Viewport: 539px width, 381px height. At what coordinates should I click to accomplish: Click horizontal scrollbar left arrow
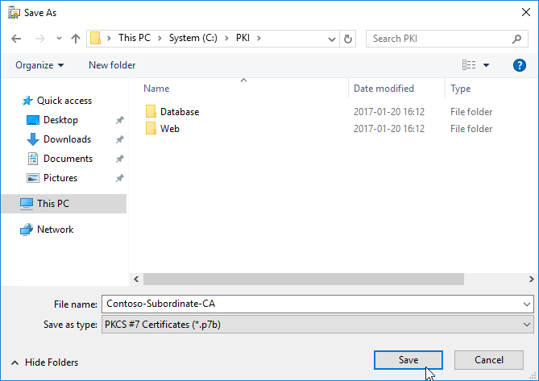click(x=136, y=279)
